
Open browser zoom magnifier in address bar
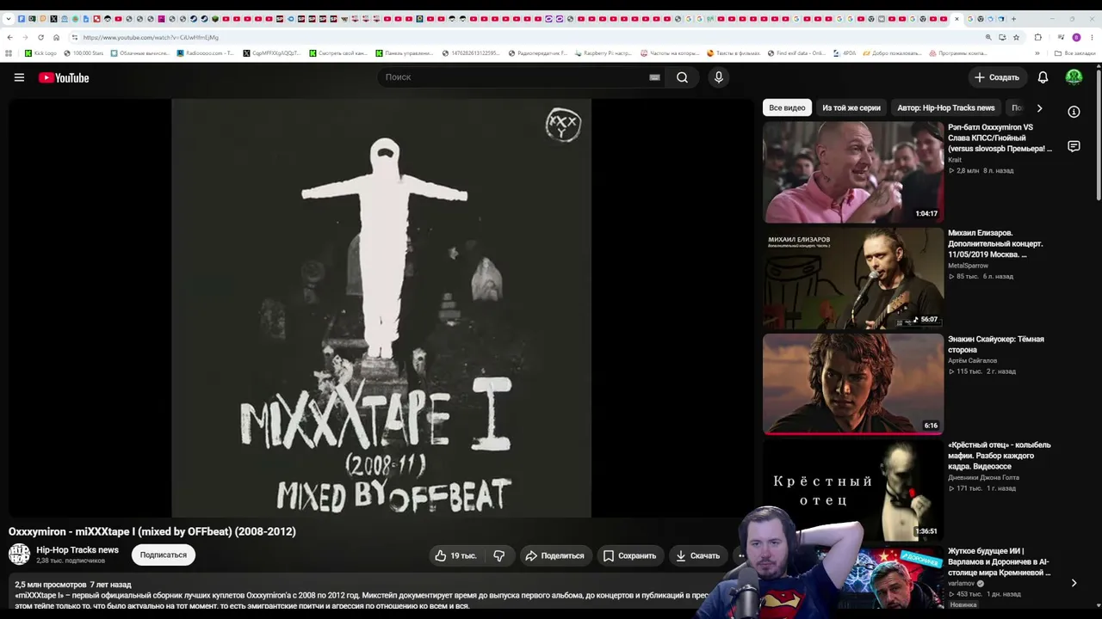[x=988, y=37]
